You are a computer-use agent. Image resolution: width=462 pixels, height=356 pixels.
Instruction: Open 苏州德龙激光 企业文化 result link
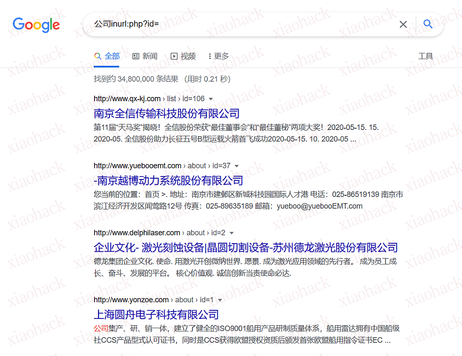246,247
